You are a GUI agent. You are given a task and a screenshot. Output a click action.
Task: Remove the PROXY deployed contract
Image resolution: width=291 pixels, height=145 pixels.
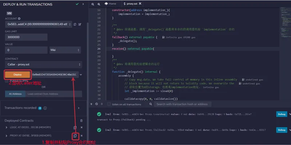[81, 136]
